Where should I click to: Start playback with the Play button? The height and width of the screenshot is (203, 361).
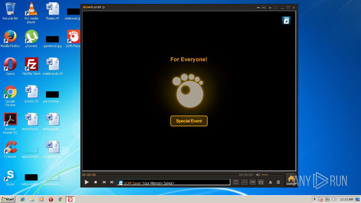[x=87, y=182]
